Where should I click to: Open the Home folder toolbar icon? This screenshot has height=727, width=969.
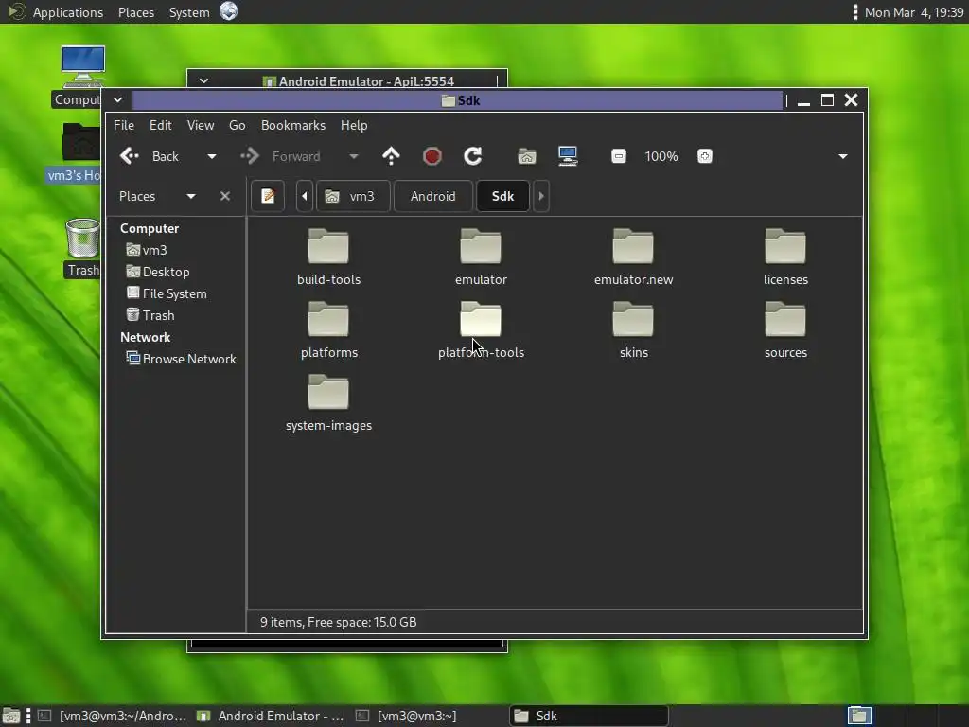pyautogui.click(x=526, y=156)
